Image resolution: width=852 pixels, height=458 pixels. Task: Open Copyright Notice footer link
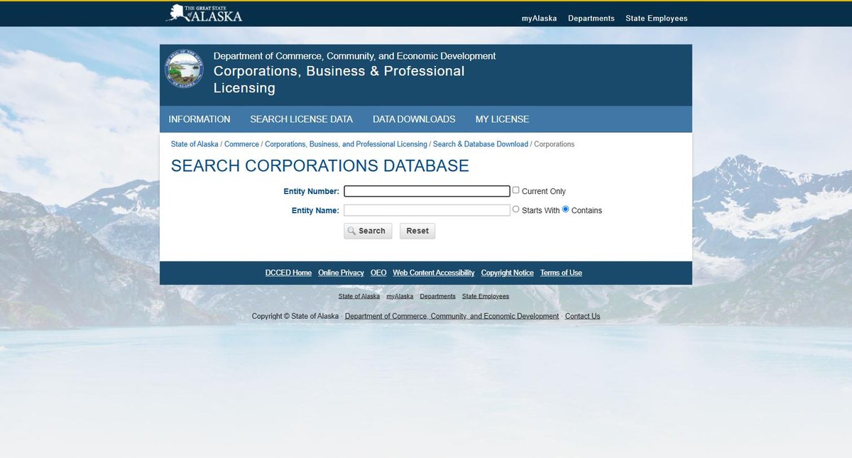pyautogui.click(x=507, y=273)
